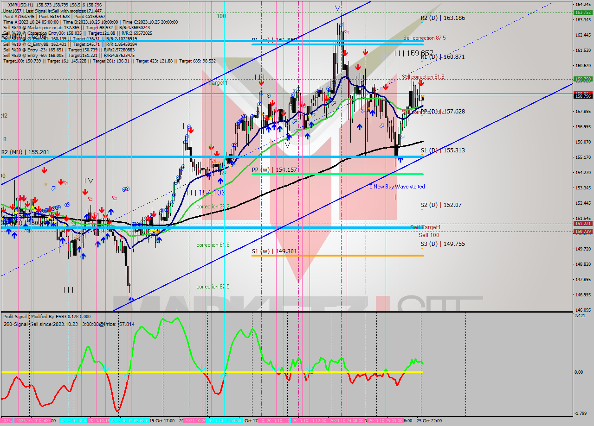Click the 25 Oct 22:00 time label
Screen dimensions: 594x426
[x=428, y=421]
